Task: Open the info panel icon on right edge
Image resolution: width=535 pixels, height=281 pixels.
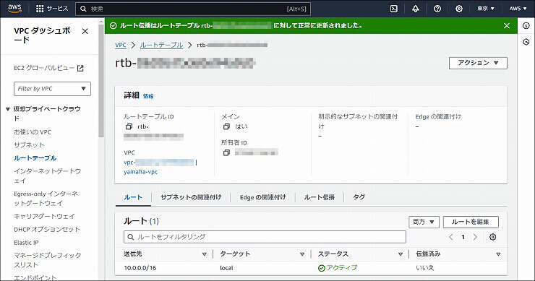Action: tap(526, 26)
